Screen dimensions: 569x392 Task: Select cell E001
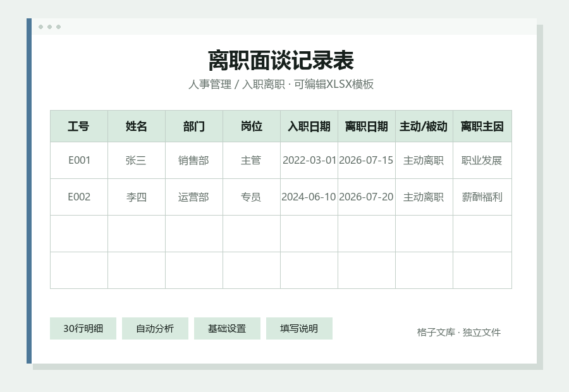click(x=79, y=161)
